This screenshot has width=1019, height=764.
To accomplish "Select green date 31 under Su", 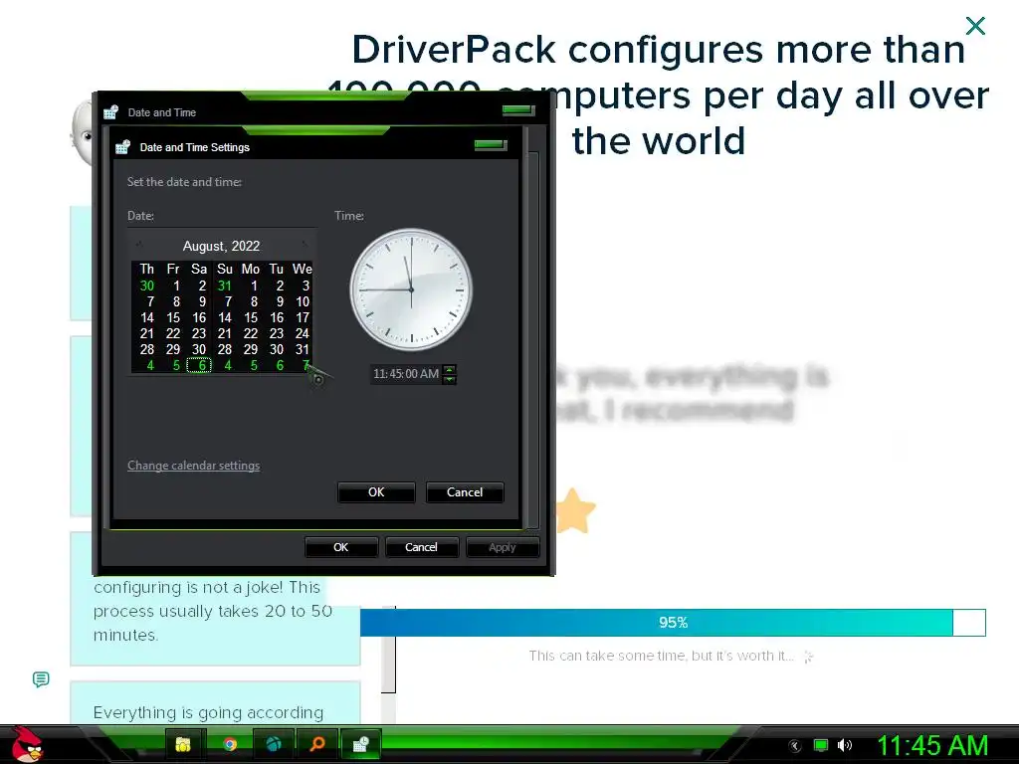I will tap(224, 286).
